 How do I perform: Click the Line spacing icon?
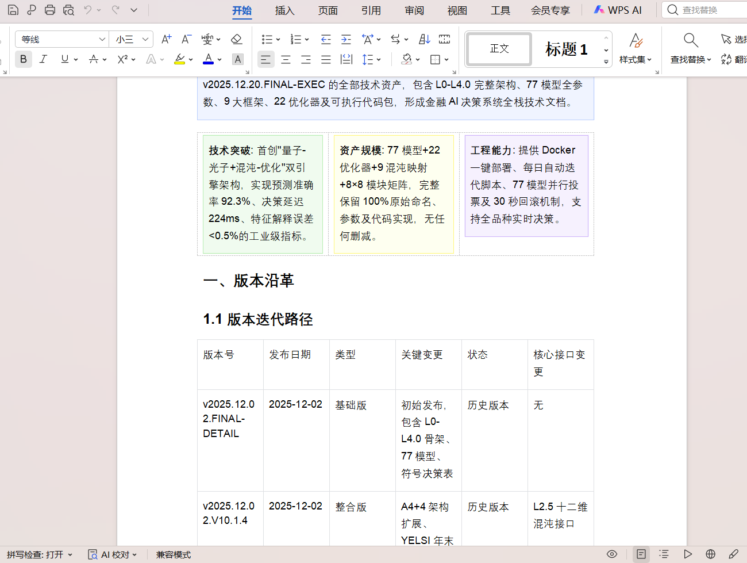tap(368, 59)
